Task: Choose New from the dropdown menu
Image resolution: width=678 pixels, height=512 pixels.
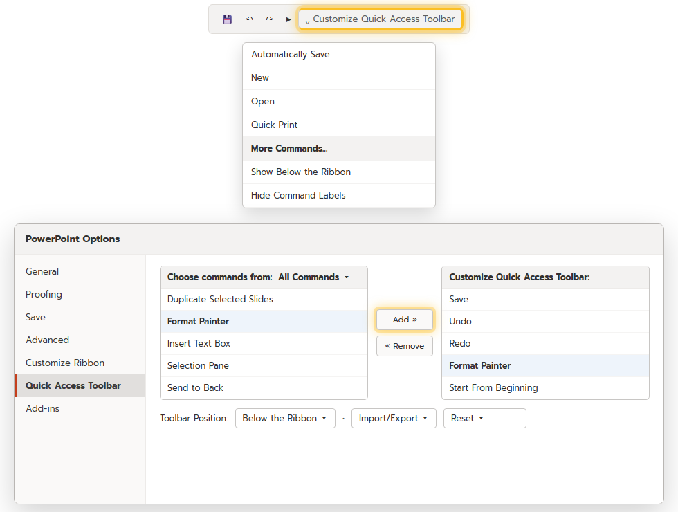Action: tap(338, 77)
